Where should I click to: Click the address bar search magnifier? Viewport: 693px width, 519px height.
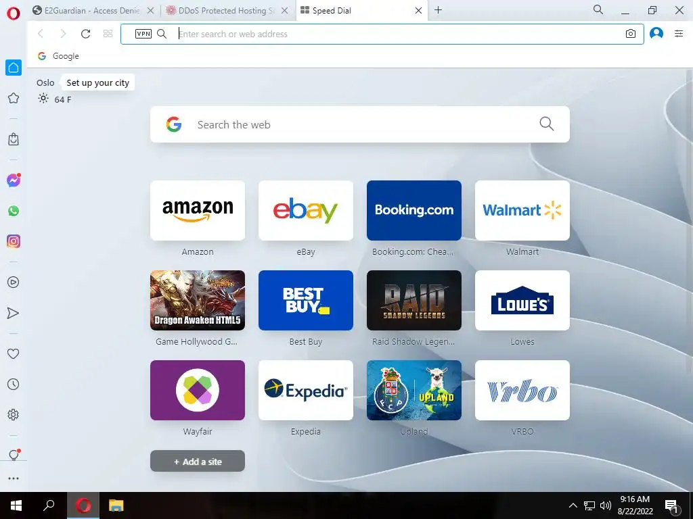click(x=162, y=34)
